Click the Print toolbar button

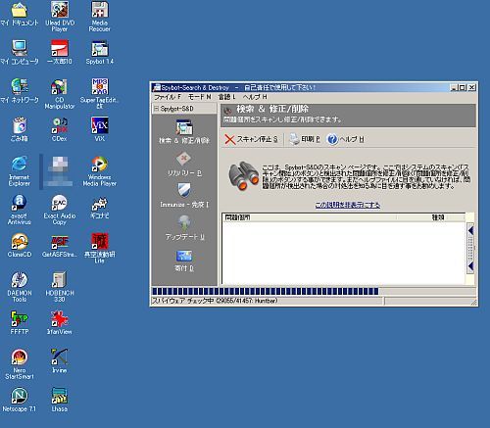(305, 139)
